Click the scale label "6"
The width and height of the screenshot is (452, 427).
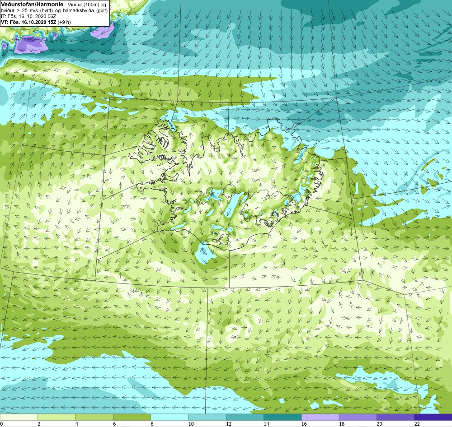tap(114, 424)
